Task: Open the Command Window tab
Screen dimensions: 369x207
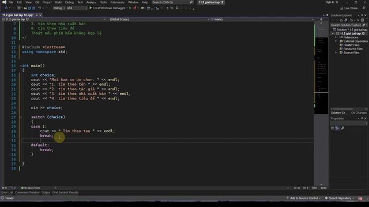Action: [x=27, y=193]
